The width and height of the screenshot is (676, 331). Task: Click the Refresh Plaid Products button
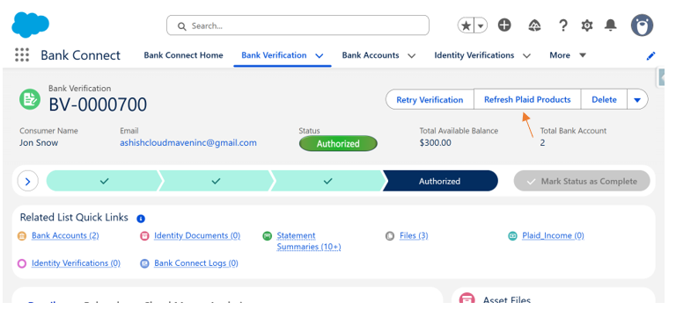coord(527,100)
